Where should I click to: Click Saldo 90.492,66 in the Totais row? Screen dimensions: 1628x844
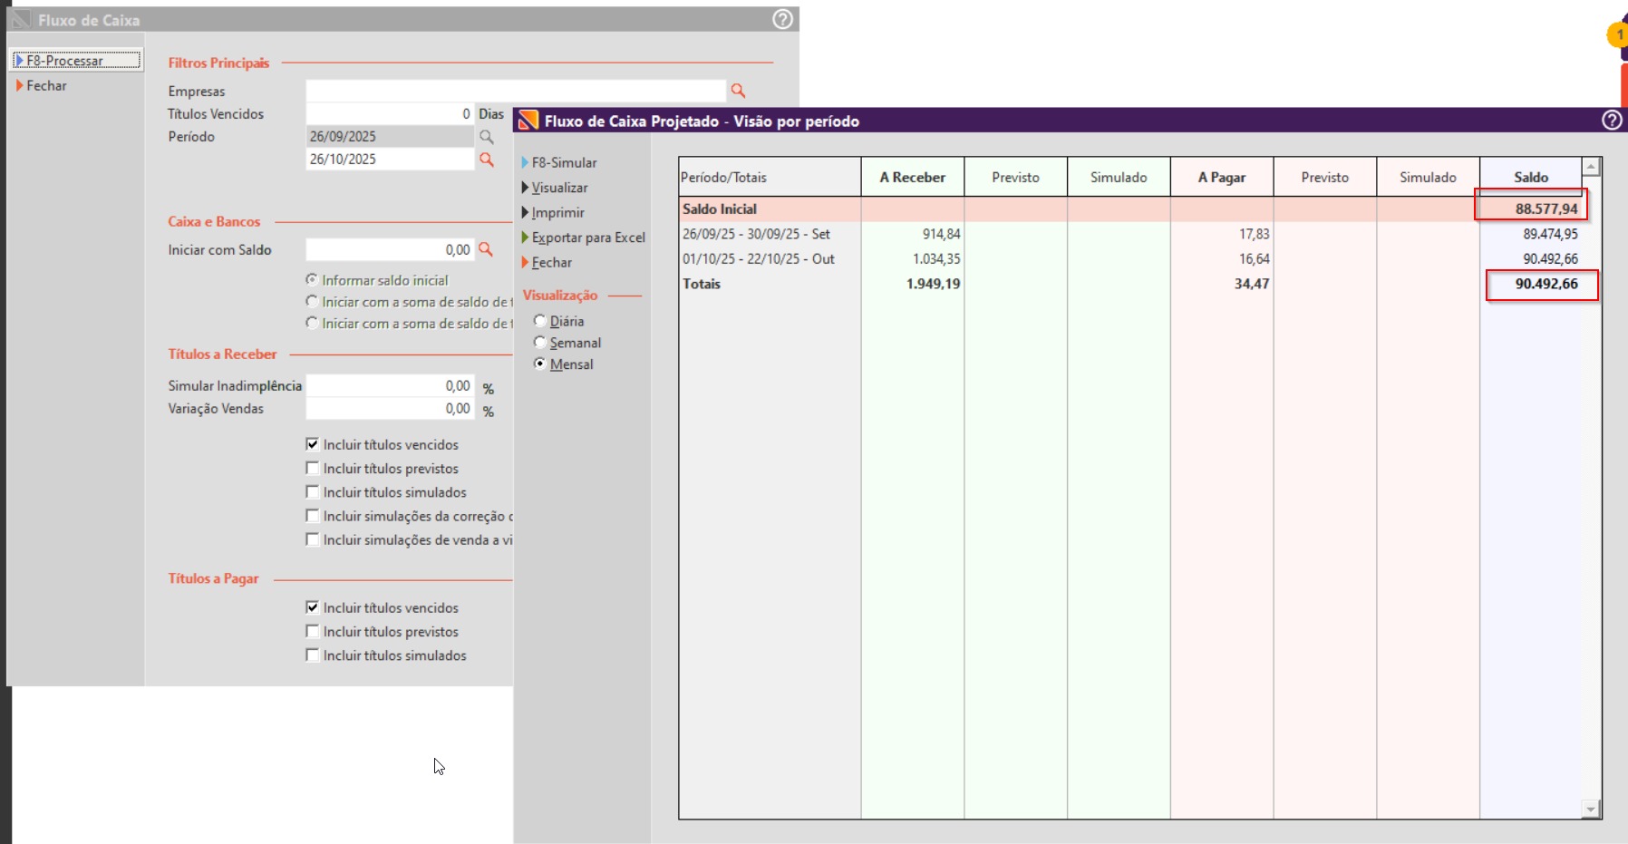[1546, 284]
